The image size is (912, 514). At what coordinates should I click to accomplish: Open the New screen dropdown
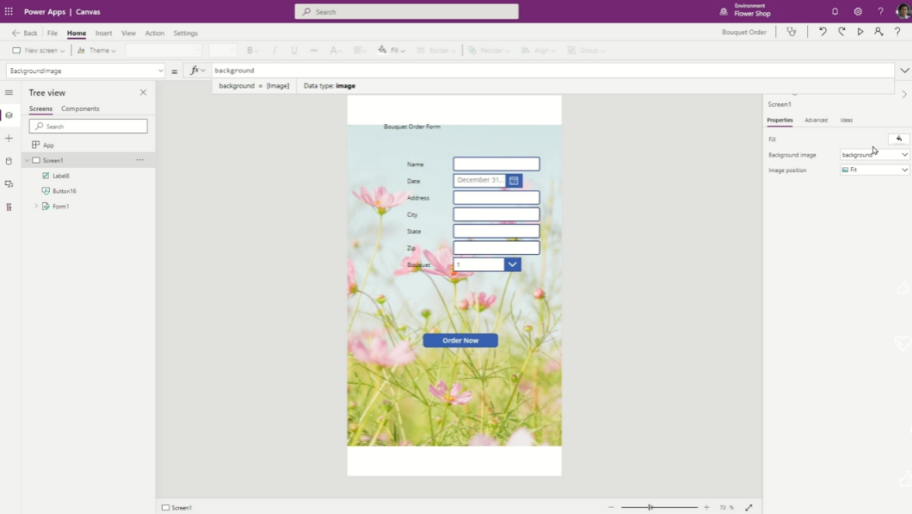[39, 51]
